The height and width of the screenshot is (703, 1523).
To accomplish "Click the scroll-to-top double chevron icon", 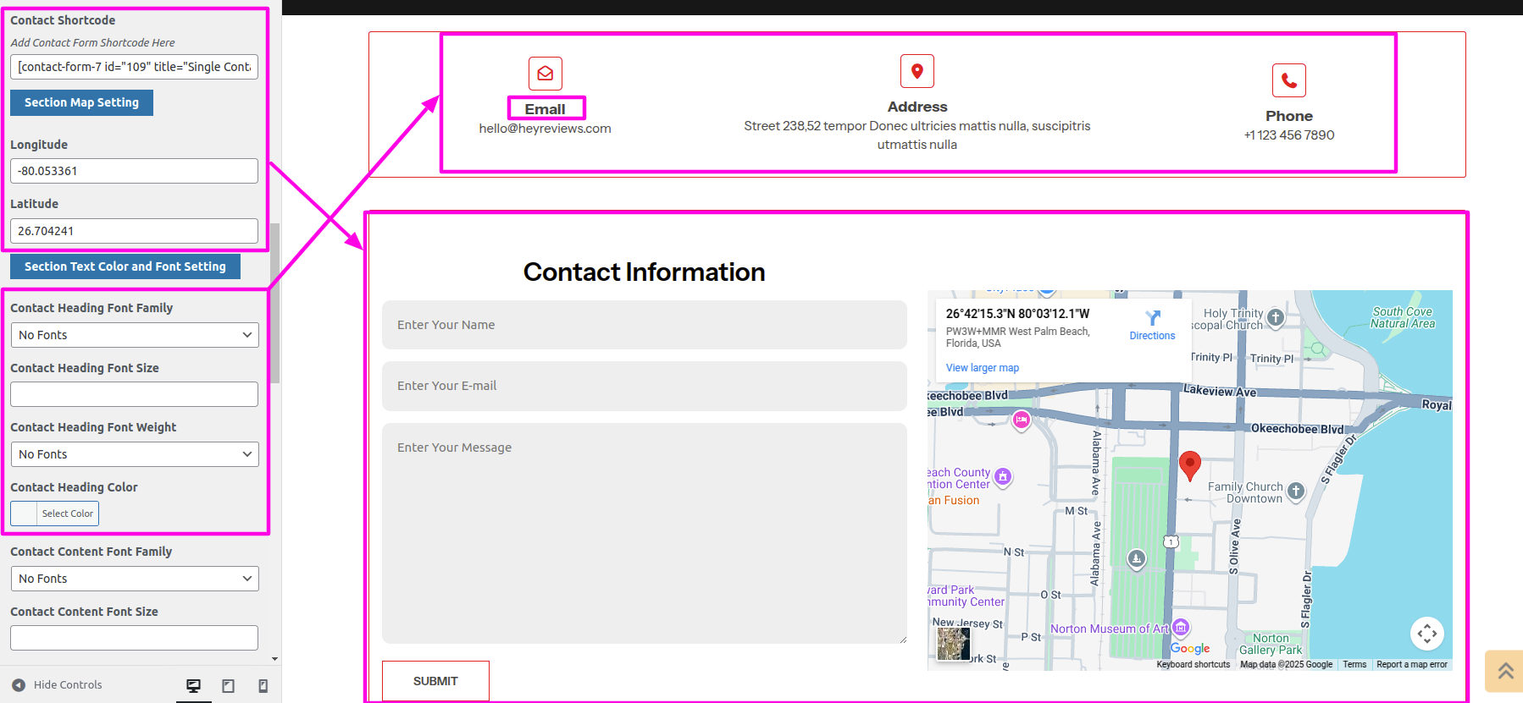I will 1505,671.
